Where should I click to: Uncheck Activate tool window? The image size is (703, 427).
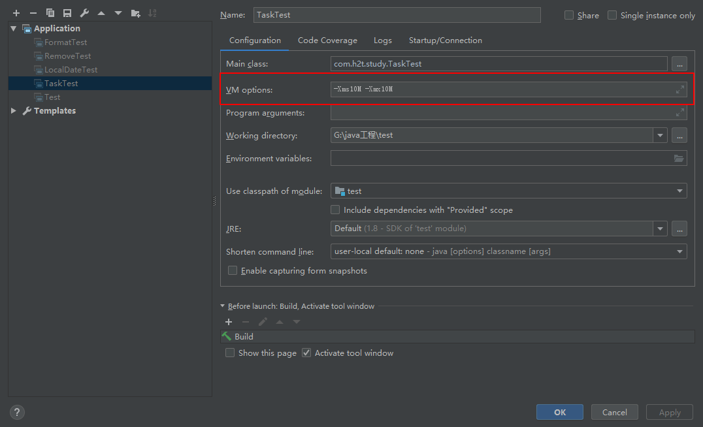pos(306,353)
